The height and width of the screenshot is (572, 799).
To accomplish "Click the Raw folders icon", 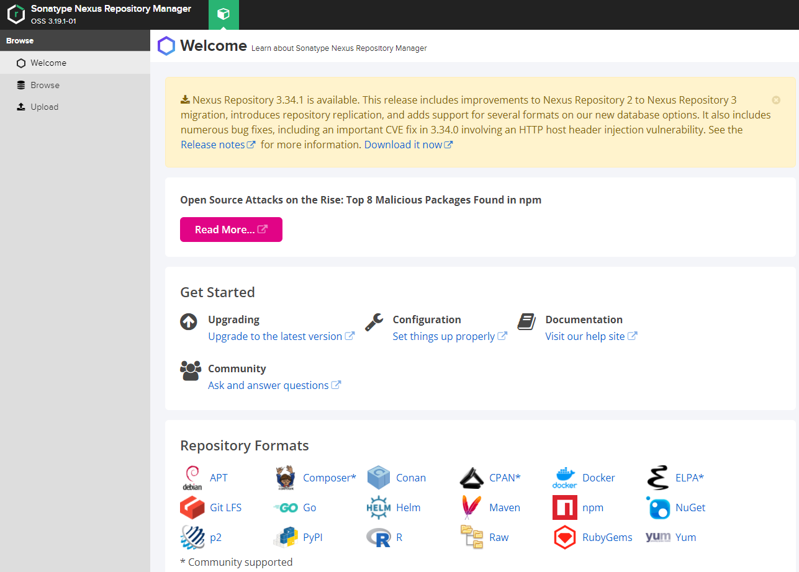I will coord(471,537).
